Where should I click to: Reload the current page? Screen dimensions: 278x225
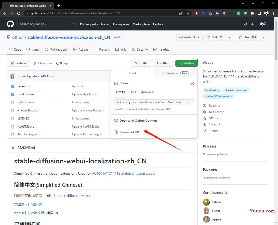[x=19, y=13]
